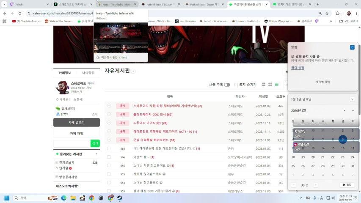
Task: Open the Windows Start button
Action: (x=7, y=198)
